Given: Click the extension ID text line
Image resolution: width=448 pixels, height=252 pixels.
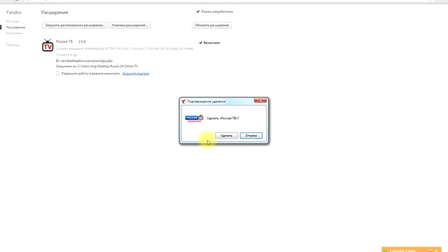Looking at the screenshot, I should [x=84, y=61].
